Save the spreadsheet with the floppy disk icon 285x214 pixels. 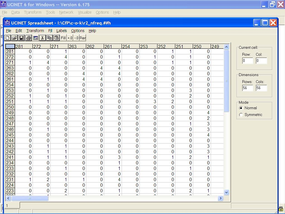pyautogui.click(x=21, y=38)
